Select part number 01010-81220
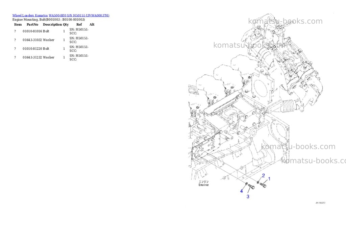Image resolution: width=346 pixels, height=245 pixels. tap(32, 49)
